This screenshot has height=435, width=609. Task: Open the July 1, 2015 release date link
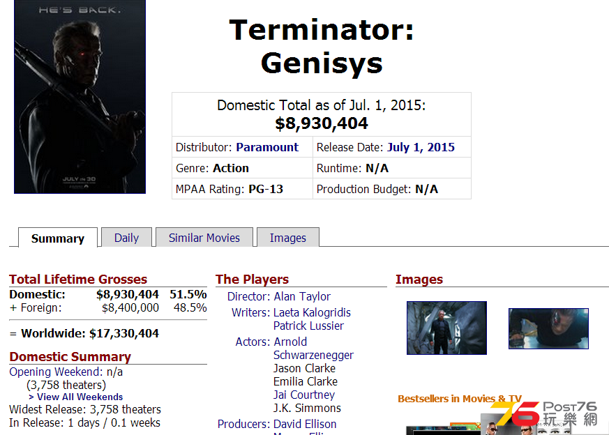pyautogui.click(x=421, y=147)
